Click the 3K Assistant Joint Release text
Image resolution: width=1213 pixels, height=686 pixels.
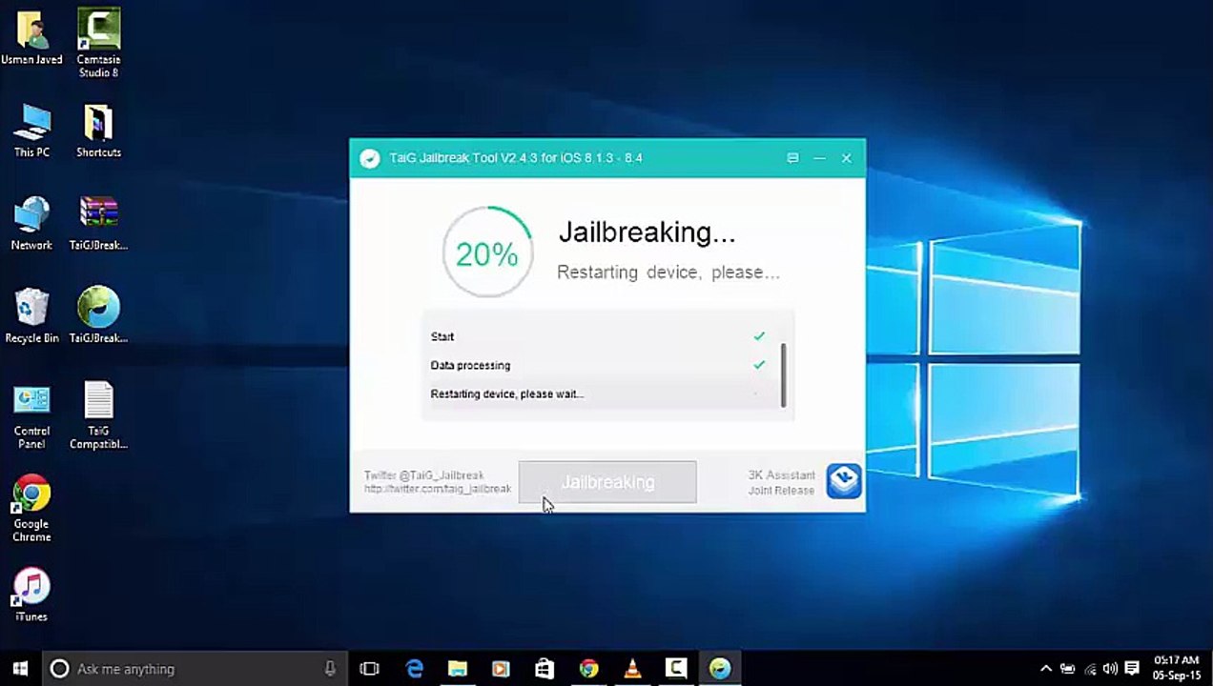tap(782, 482)
